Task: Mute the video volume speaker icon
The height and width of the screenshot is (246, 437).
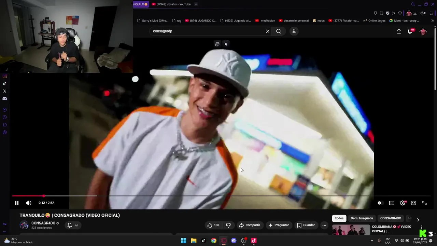Action: pyautogui.click(x=29, y=203)
